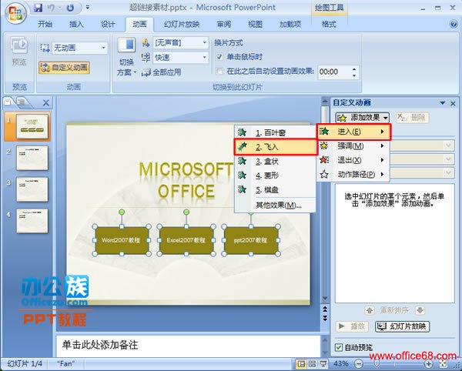Screen dimensions: 462x371
Task: Open 添加效果 add effect dropdown
Action: 363,118
